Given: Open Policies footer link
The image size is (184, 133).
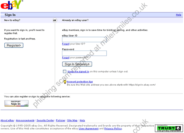Looking at the screenshot, I should point(61,121).
